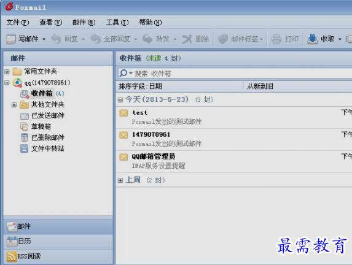Click the 其他文件夹 folder icon
The width and height of the screenshot is (352, 265).
coord(24,104)
